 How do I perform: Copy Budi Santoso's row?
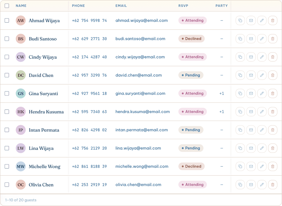[240, 39]
